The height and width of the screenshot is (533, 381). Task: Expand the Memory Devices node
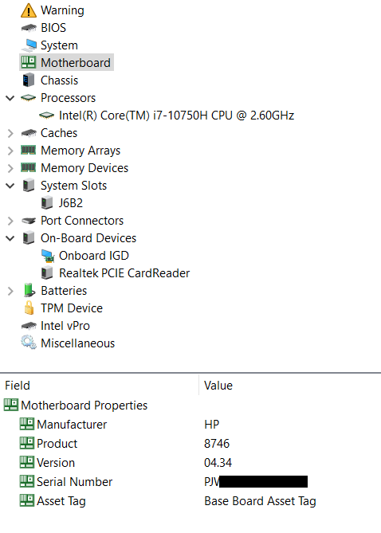click(x=10, y=168)
